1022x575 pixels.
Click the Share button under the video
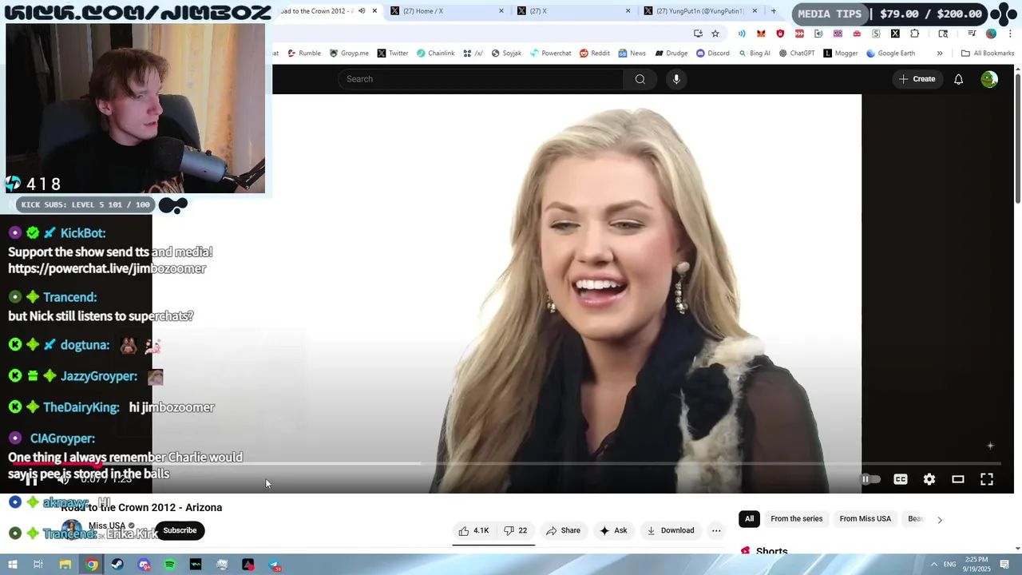pos(563,530)
